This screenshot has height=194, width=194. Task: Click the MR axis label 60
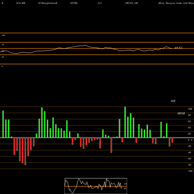tap(189, 121)
